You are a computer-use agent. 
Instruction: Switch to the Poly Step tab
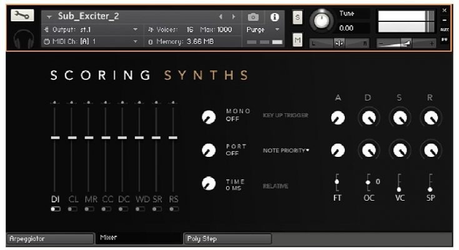pyautogui.click(x=227, y=239)
